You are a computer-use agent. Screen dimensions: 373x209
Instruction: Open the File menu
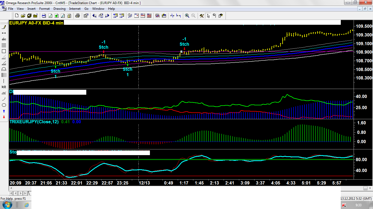click(11, 9)
